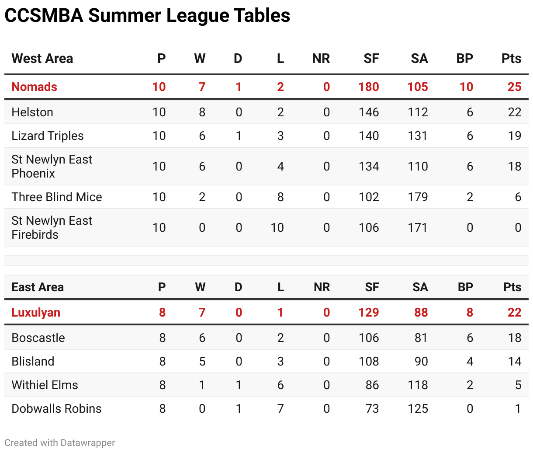533x453 pixels.
Task: Click the BP column header in West Area
Action: pyautogui.click(x=464, y=59)
